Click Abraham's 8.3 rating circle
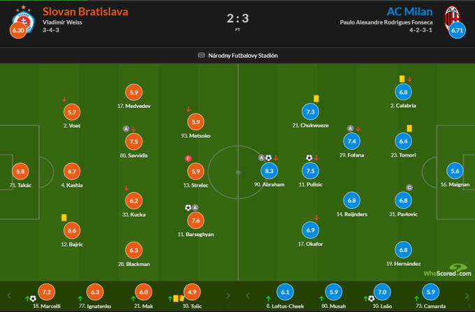This screenshot has width=475, height=312. (x=269, y=171)
